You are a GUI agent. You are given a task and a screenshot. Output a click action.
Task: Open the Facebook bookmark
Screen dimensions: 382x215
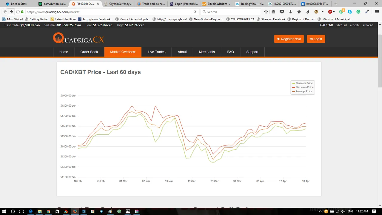[x=96, y=19]
